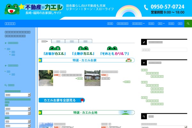The width and height of the screenshot is (192, 128).
Task: Expand the short navbar item with dropdown caret
Action: pos(161,23)
